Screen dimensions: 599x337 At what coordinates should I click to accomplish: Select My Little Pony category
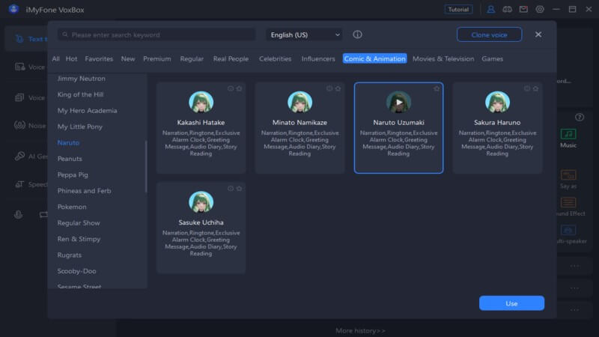(80, 127)
